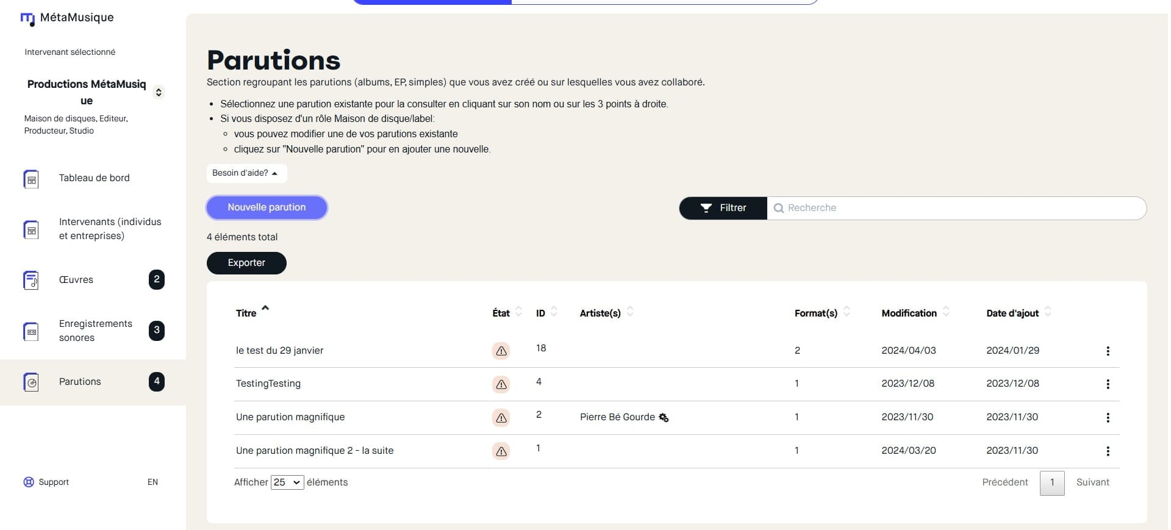
Task: Open the Tableau de bord icon
Action: (x=31, y=179)
